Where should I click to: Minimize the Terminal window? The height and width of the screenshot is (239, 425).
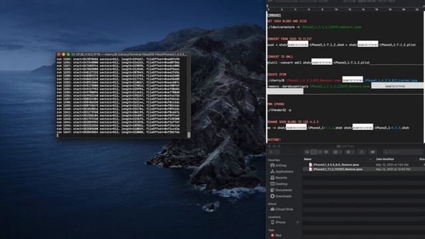[x=64, y=54]
